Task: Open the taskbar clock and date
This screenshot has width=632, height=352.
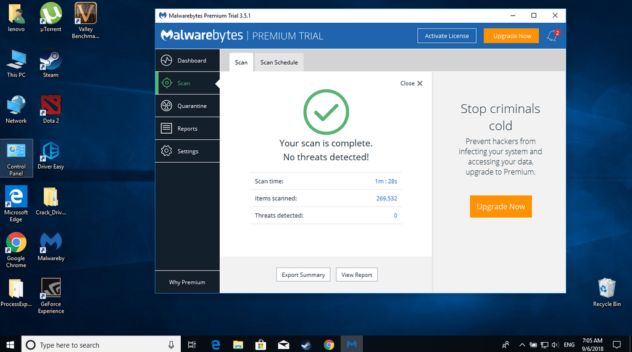Action: pos(592,345)
